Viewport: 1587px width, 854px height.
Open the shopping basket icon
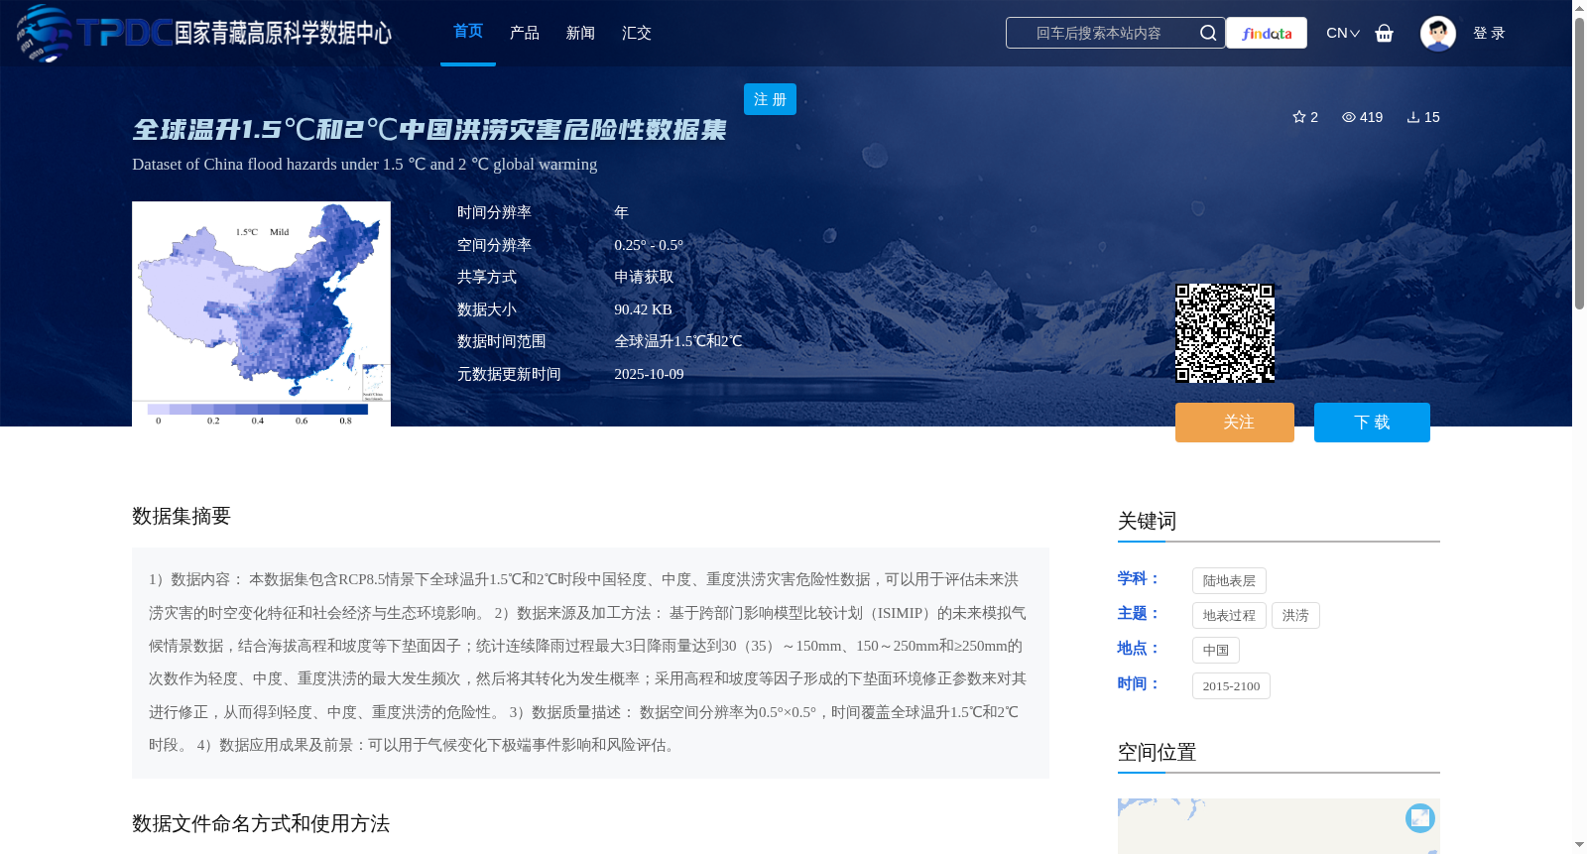[1385, 33]
